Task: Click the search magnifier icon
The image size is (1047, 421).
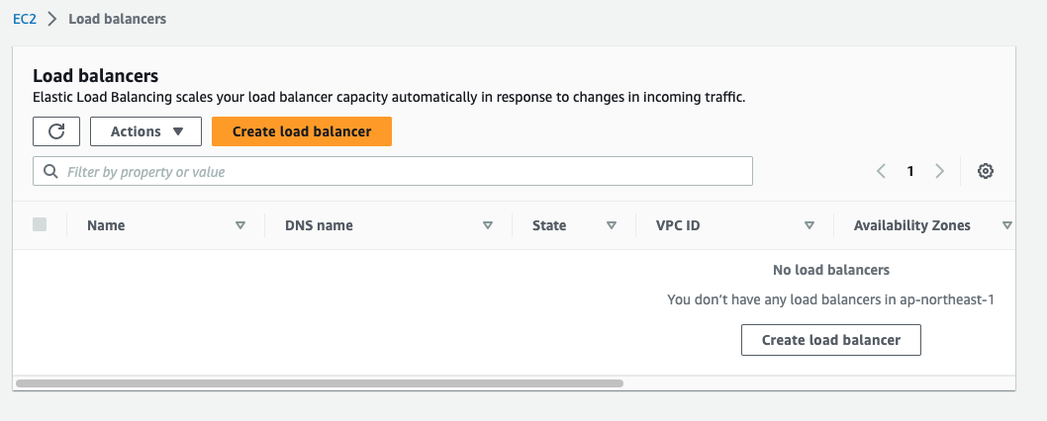Action: coord(50,172)
